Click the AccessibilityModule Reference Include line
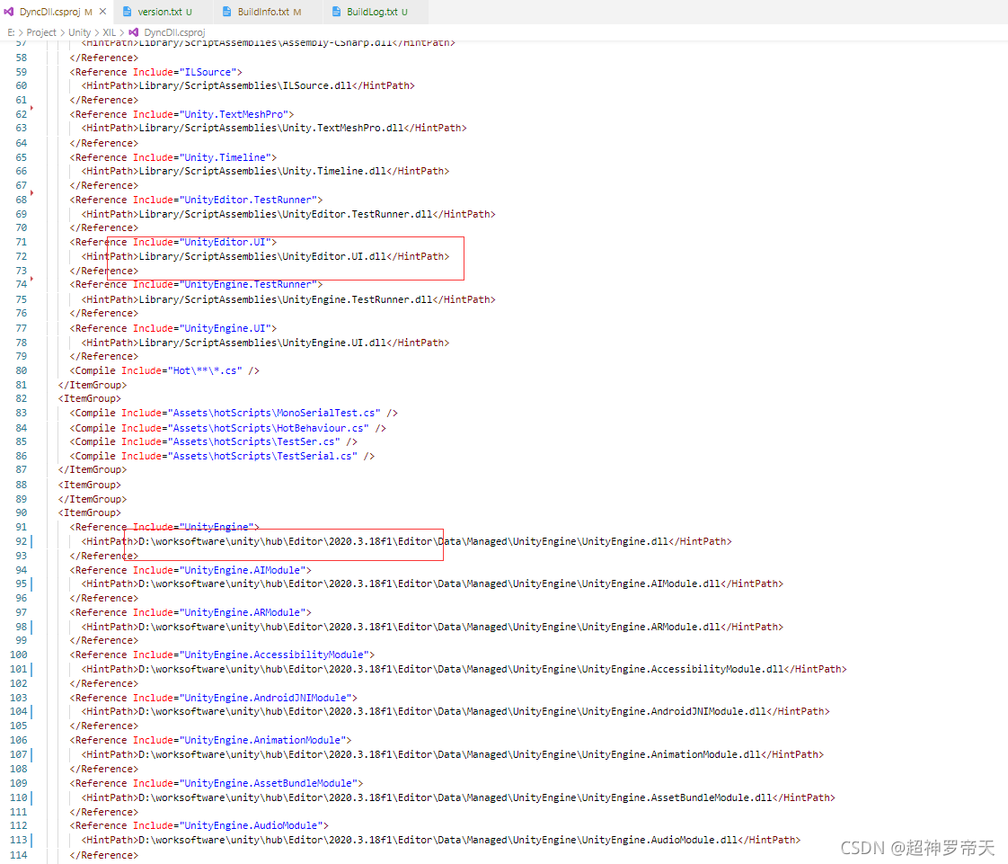This screenshot has height=864, width=1008. (x=222, y=655)
